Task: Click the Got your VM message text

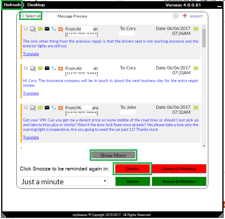Action: [111, 125]
